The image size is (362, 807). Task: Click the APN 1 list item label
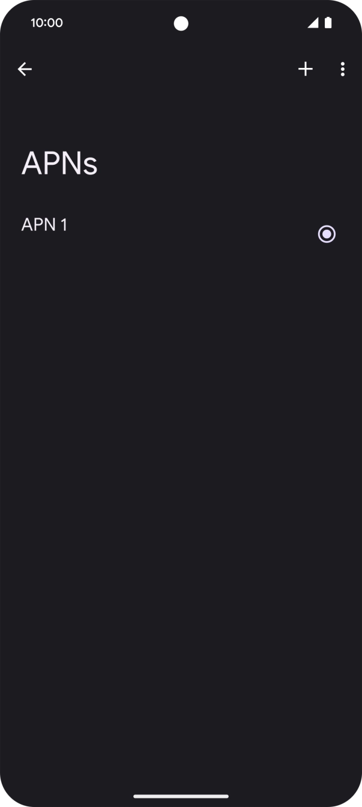pyautogui.click(x=44, y=225)
